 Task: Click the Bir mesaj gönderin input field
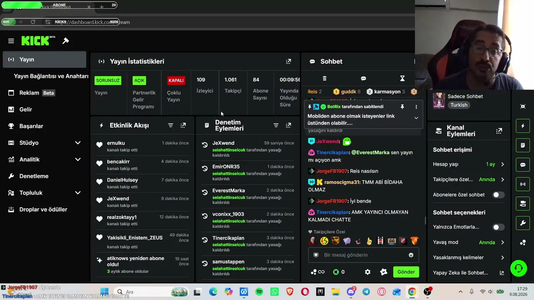[363, 255]
